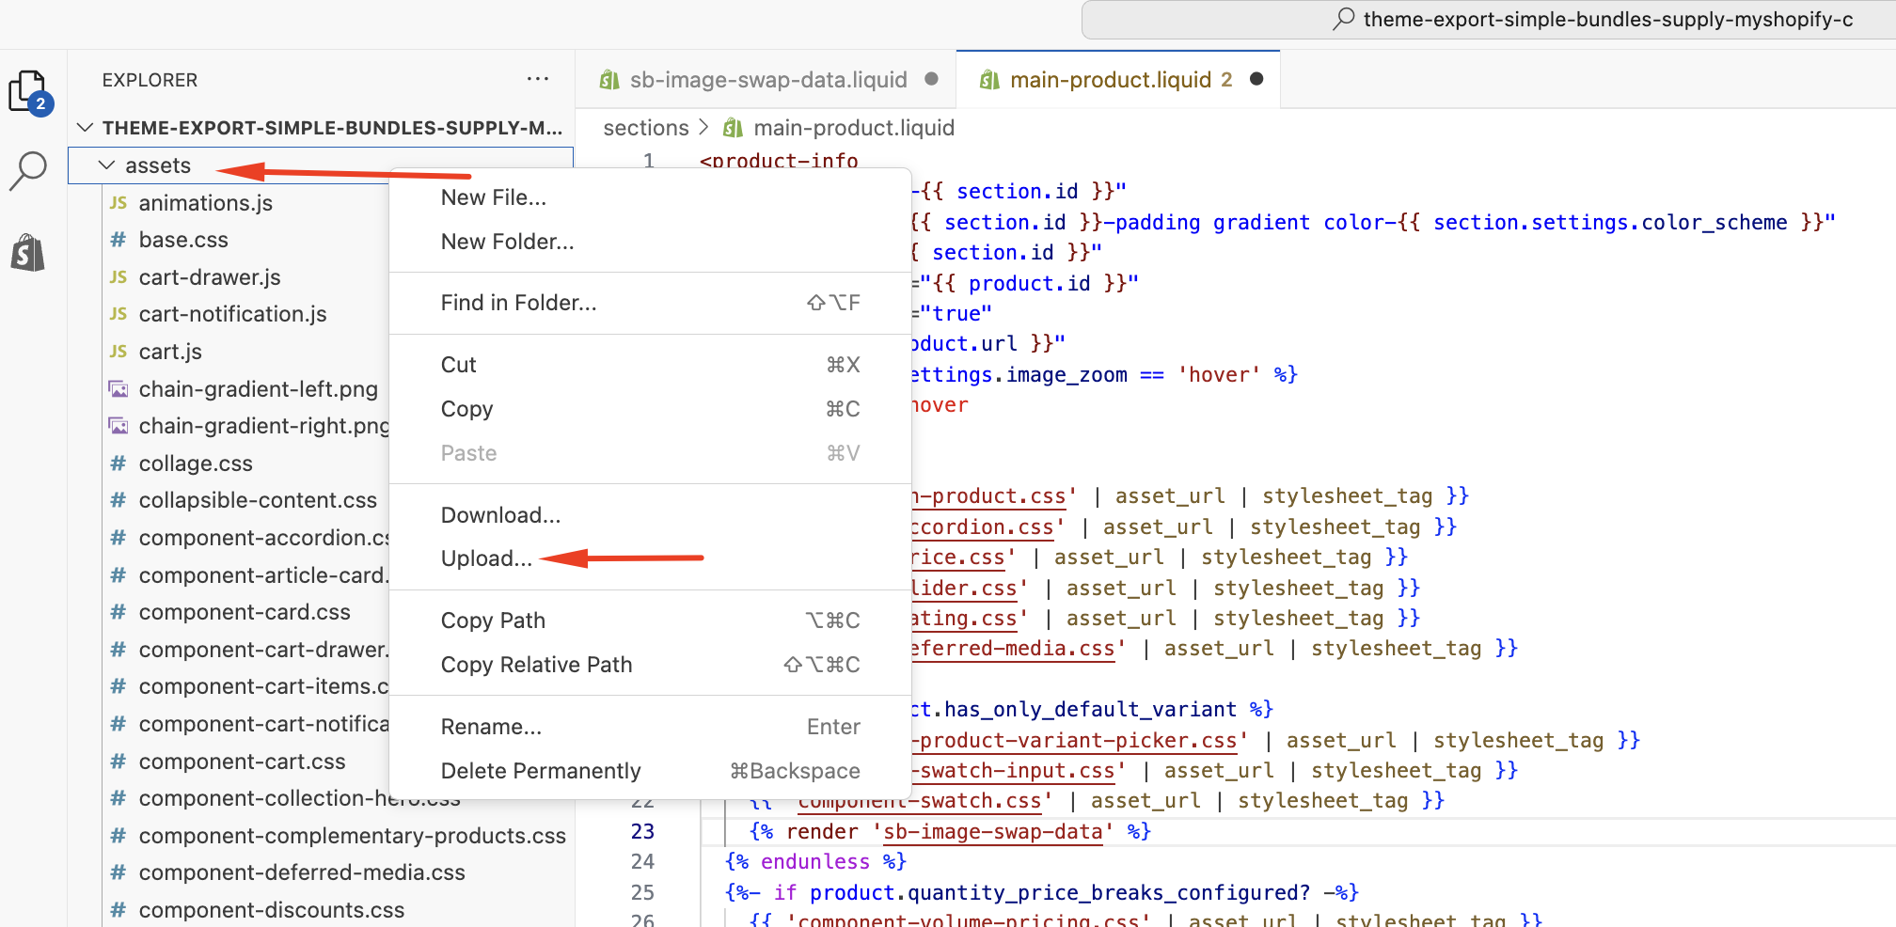Click the Shopify icon on sb-image-swap-data.liquid tab
This screenshot has width=1896, height=927.
coord(609,81)
